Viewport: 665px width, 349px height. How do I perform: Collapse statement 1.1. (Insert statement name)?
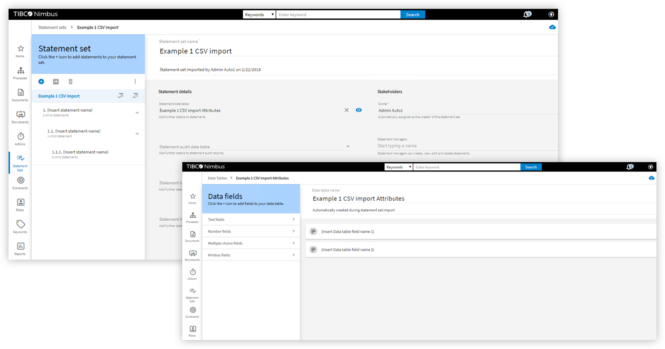[137, 134]
